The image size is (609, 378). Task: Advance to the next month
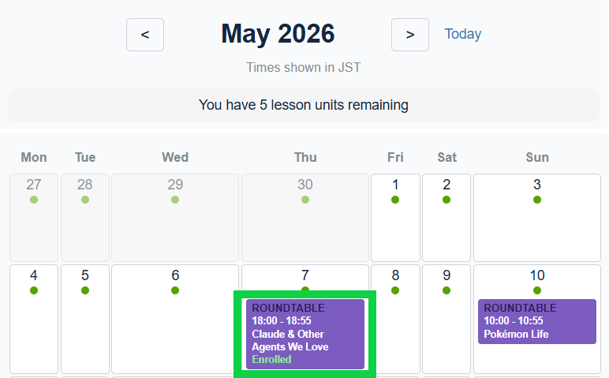[x=410, y=35]
